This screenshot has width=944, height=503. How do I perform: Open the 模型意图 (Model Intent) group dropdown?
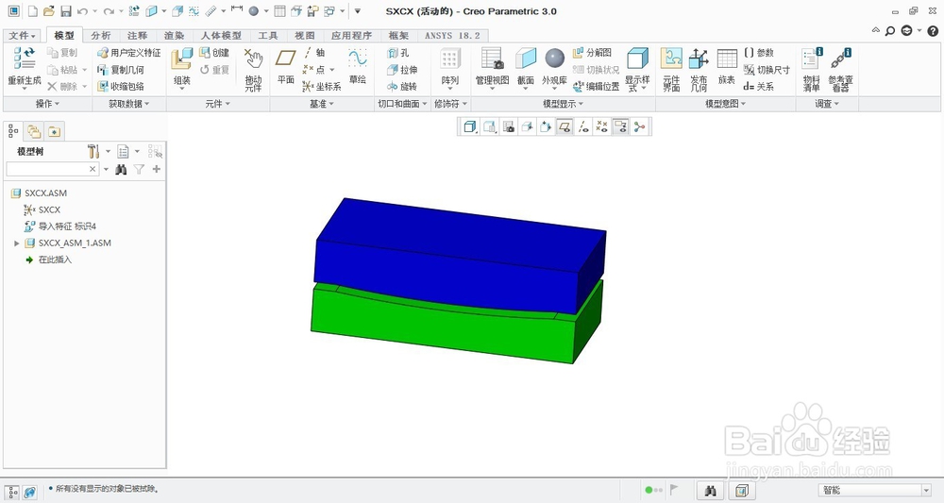point(725,104)
